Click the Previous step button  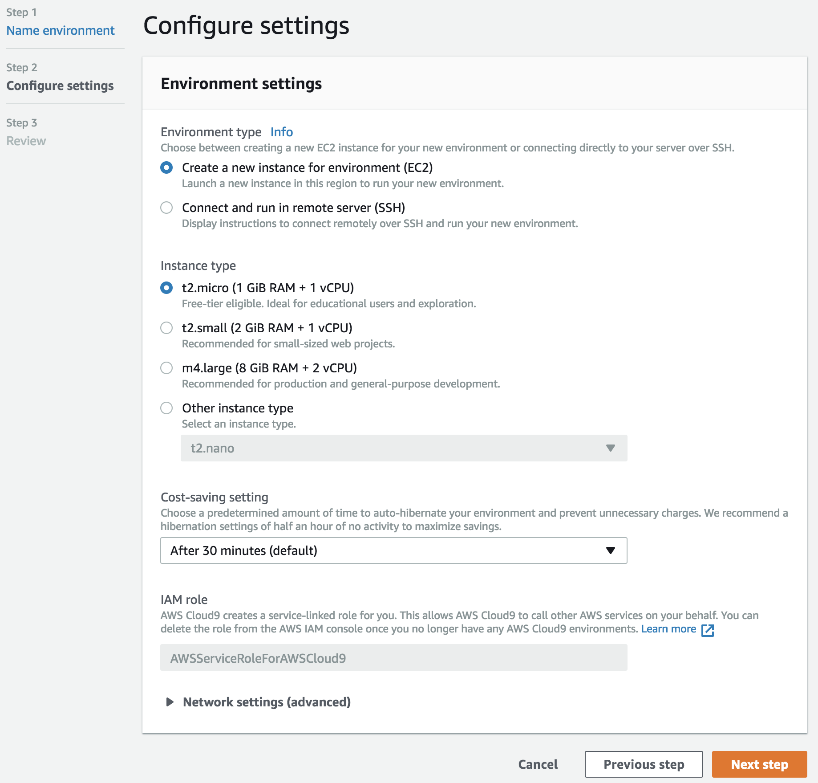tap(644, 764)
